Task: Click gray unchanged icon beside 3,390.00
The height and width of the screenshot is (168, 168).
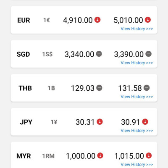Action: tap(148, 54)
